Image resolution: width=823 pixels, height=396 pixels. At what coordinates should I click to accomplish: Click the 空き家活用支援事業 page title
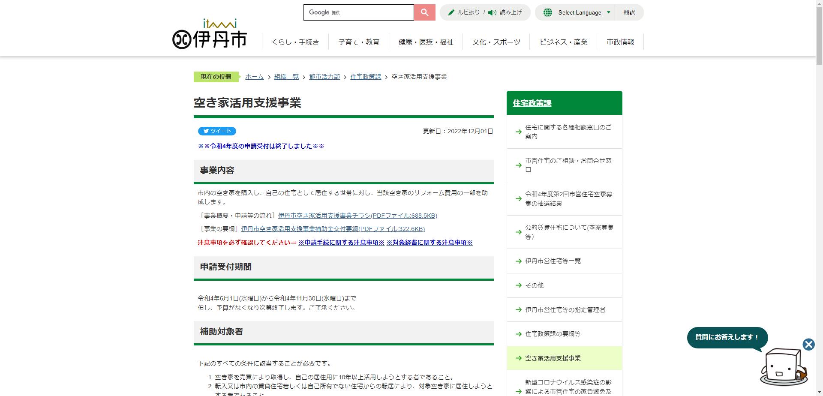pyautogui.click(x=247, y=103)
